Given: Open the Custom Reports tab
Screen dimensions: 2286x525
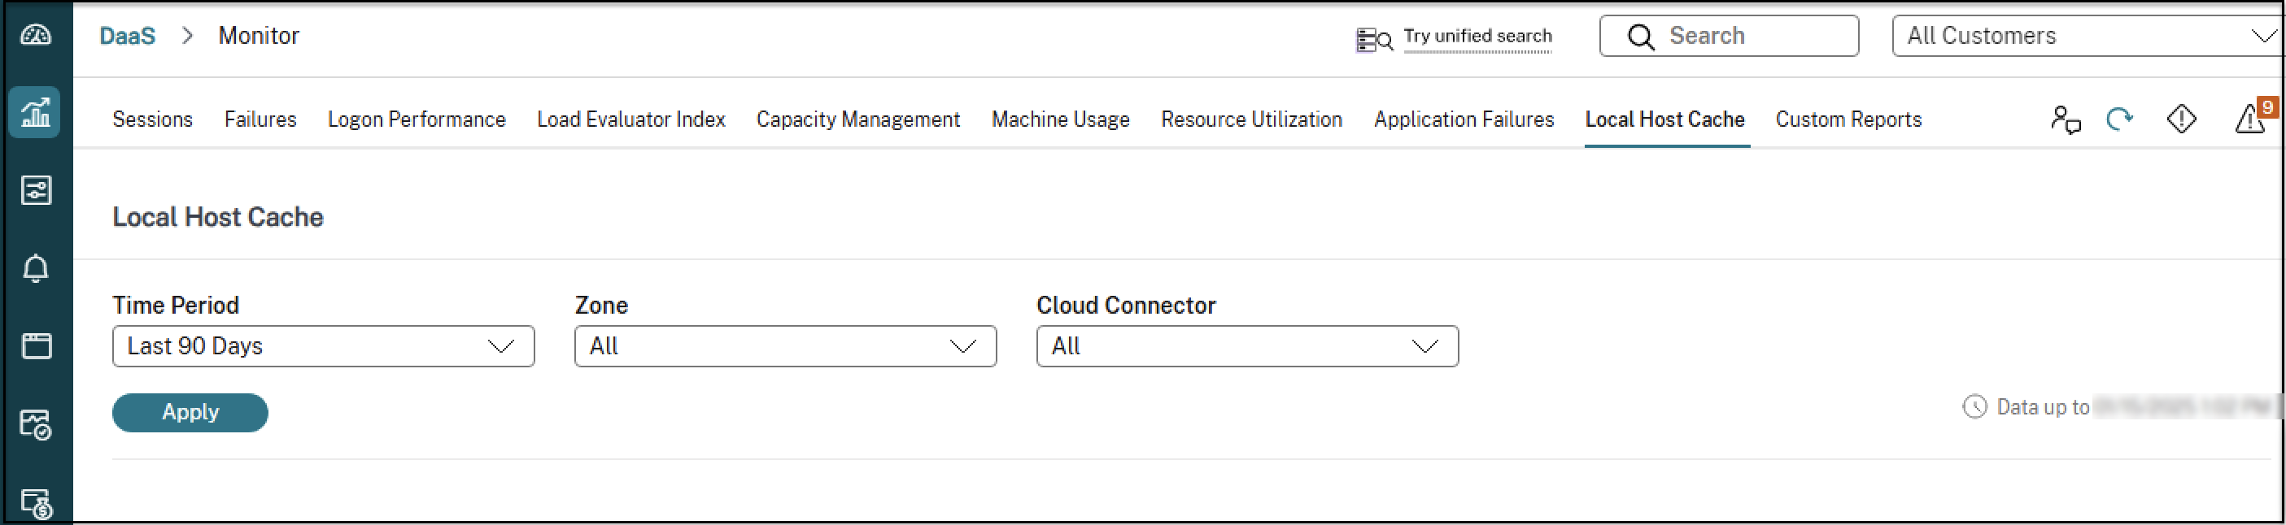Looking at the screenshot, I should pos(1848,119).
